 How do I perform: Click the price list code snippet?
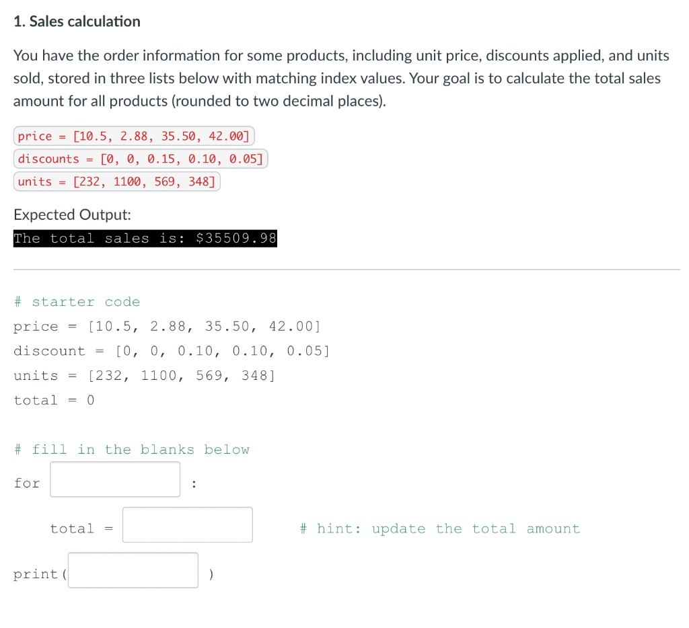[x=133, y=136]
